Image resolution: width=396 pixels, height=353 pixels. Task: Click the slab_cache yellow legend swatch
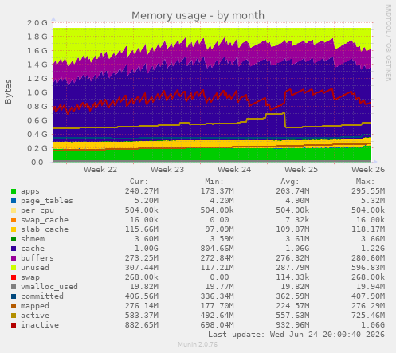pos(14,229)
